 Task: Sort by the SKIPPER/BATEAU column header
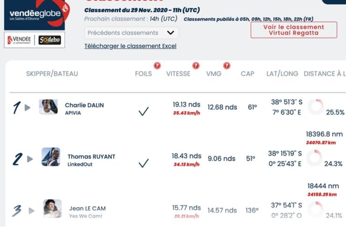pos(52,74)
